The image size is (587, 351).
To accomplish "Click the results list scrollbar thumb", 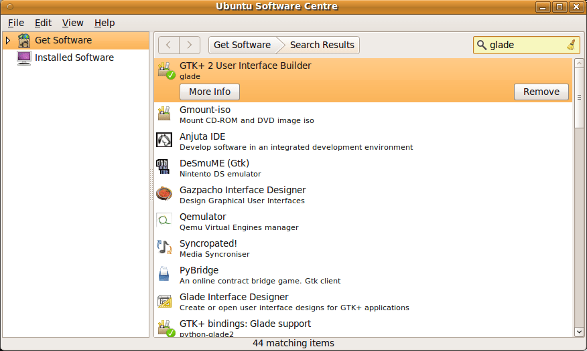I will coord(579,98).
